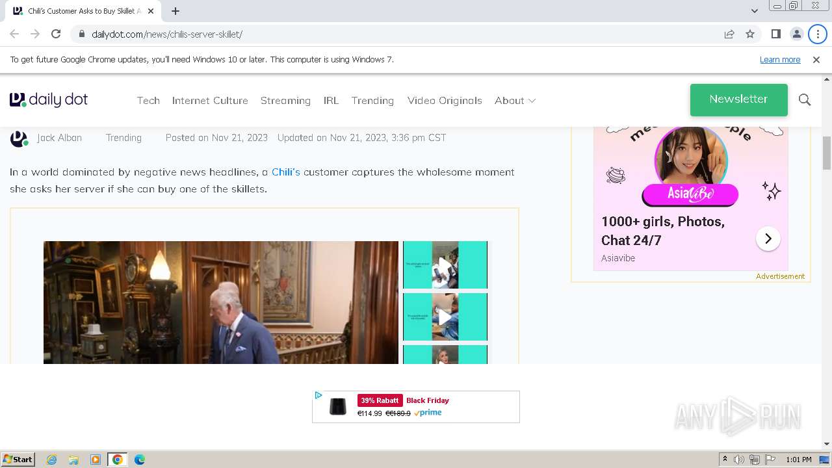This screenshot has height=468, width=832.
Task: Follow the Chili's link in the article
Action: [286, 172]
